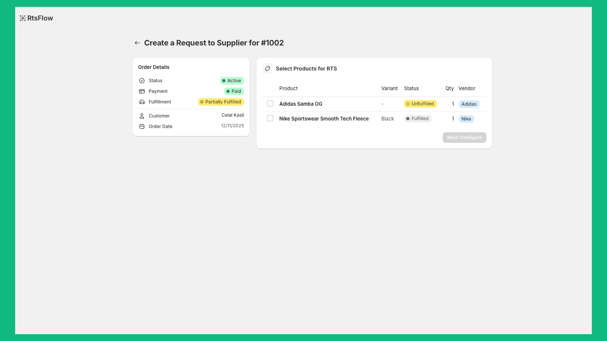
Task: Click the Partially Fulfilled badge
Action: (221, 102)
